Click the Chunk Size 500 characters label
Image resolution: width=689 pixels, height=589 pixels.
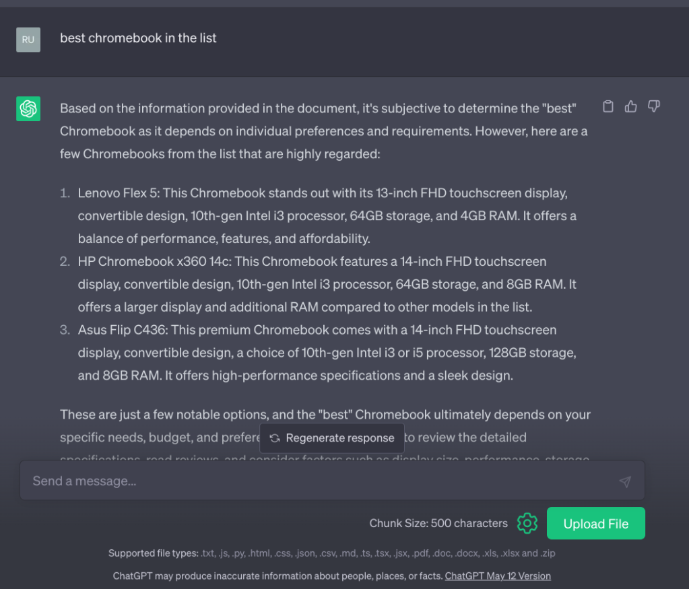[x=438, y=523]
